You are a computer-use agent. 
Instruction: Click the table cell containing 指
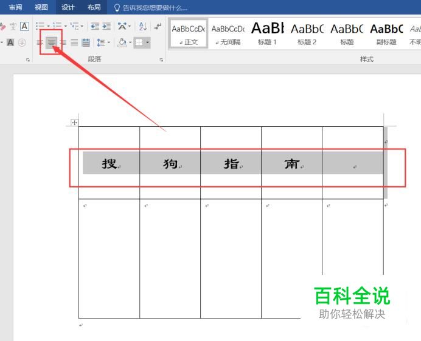click(x=231, y=163)
